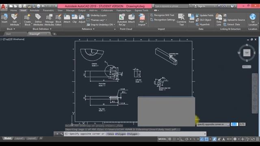Click Create Block tool
The width and height of the screenshot is (260, 146).
click(x=27, y=20)
